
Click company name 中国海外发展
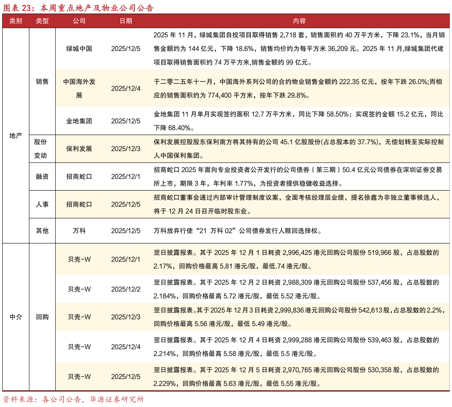pos(79,88)
